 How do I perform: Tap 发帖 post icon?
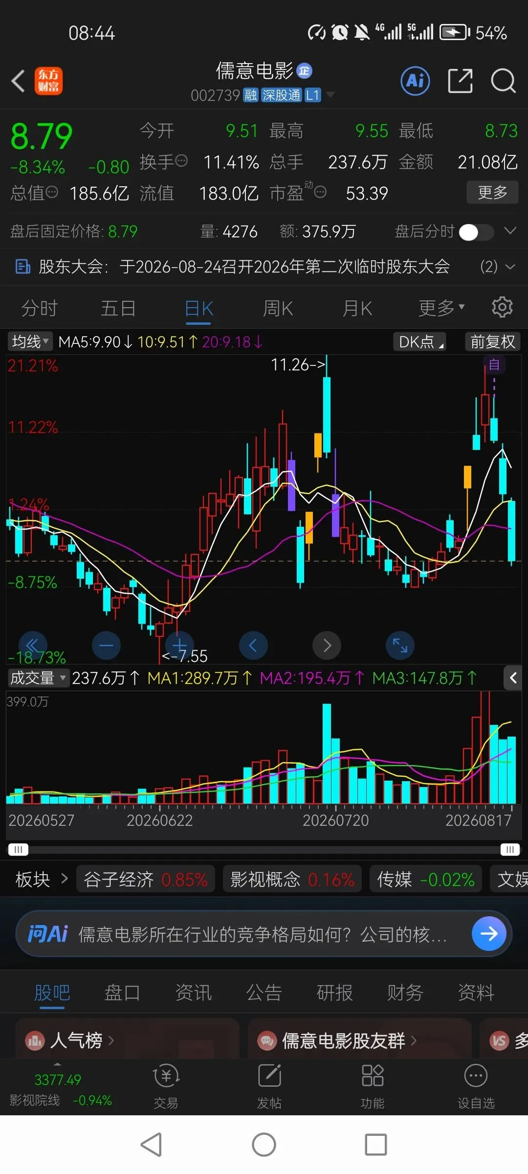269,1087
